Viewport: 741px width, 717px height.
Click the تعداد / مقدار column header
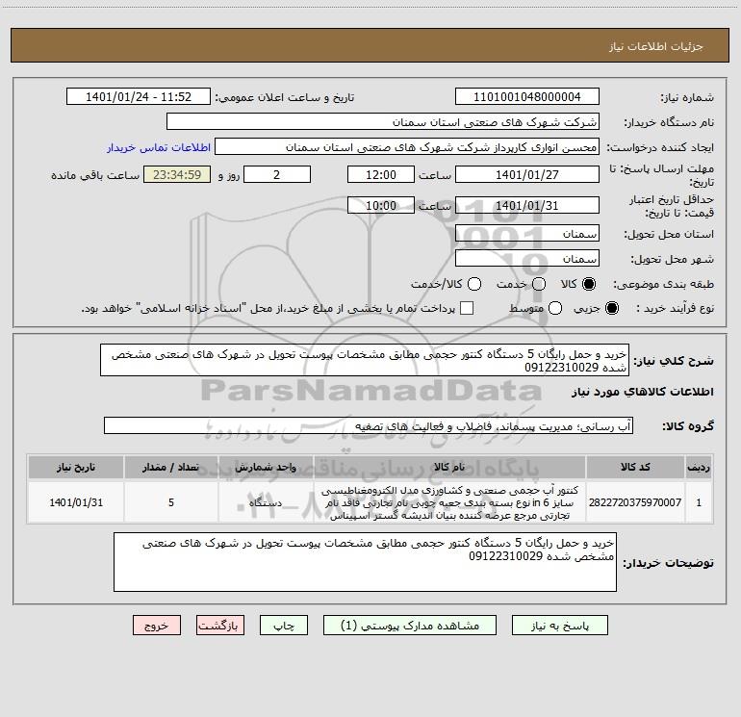coord(171,467)
